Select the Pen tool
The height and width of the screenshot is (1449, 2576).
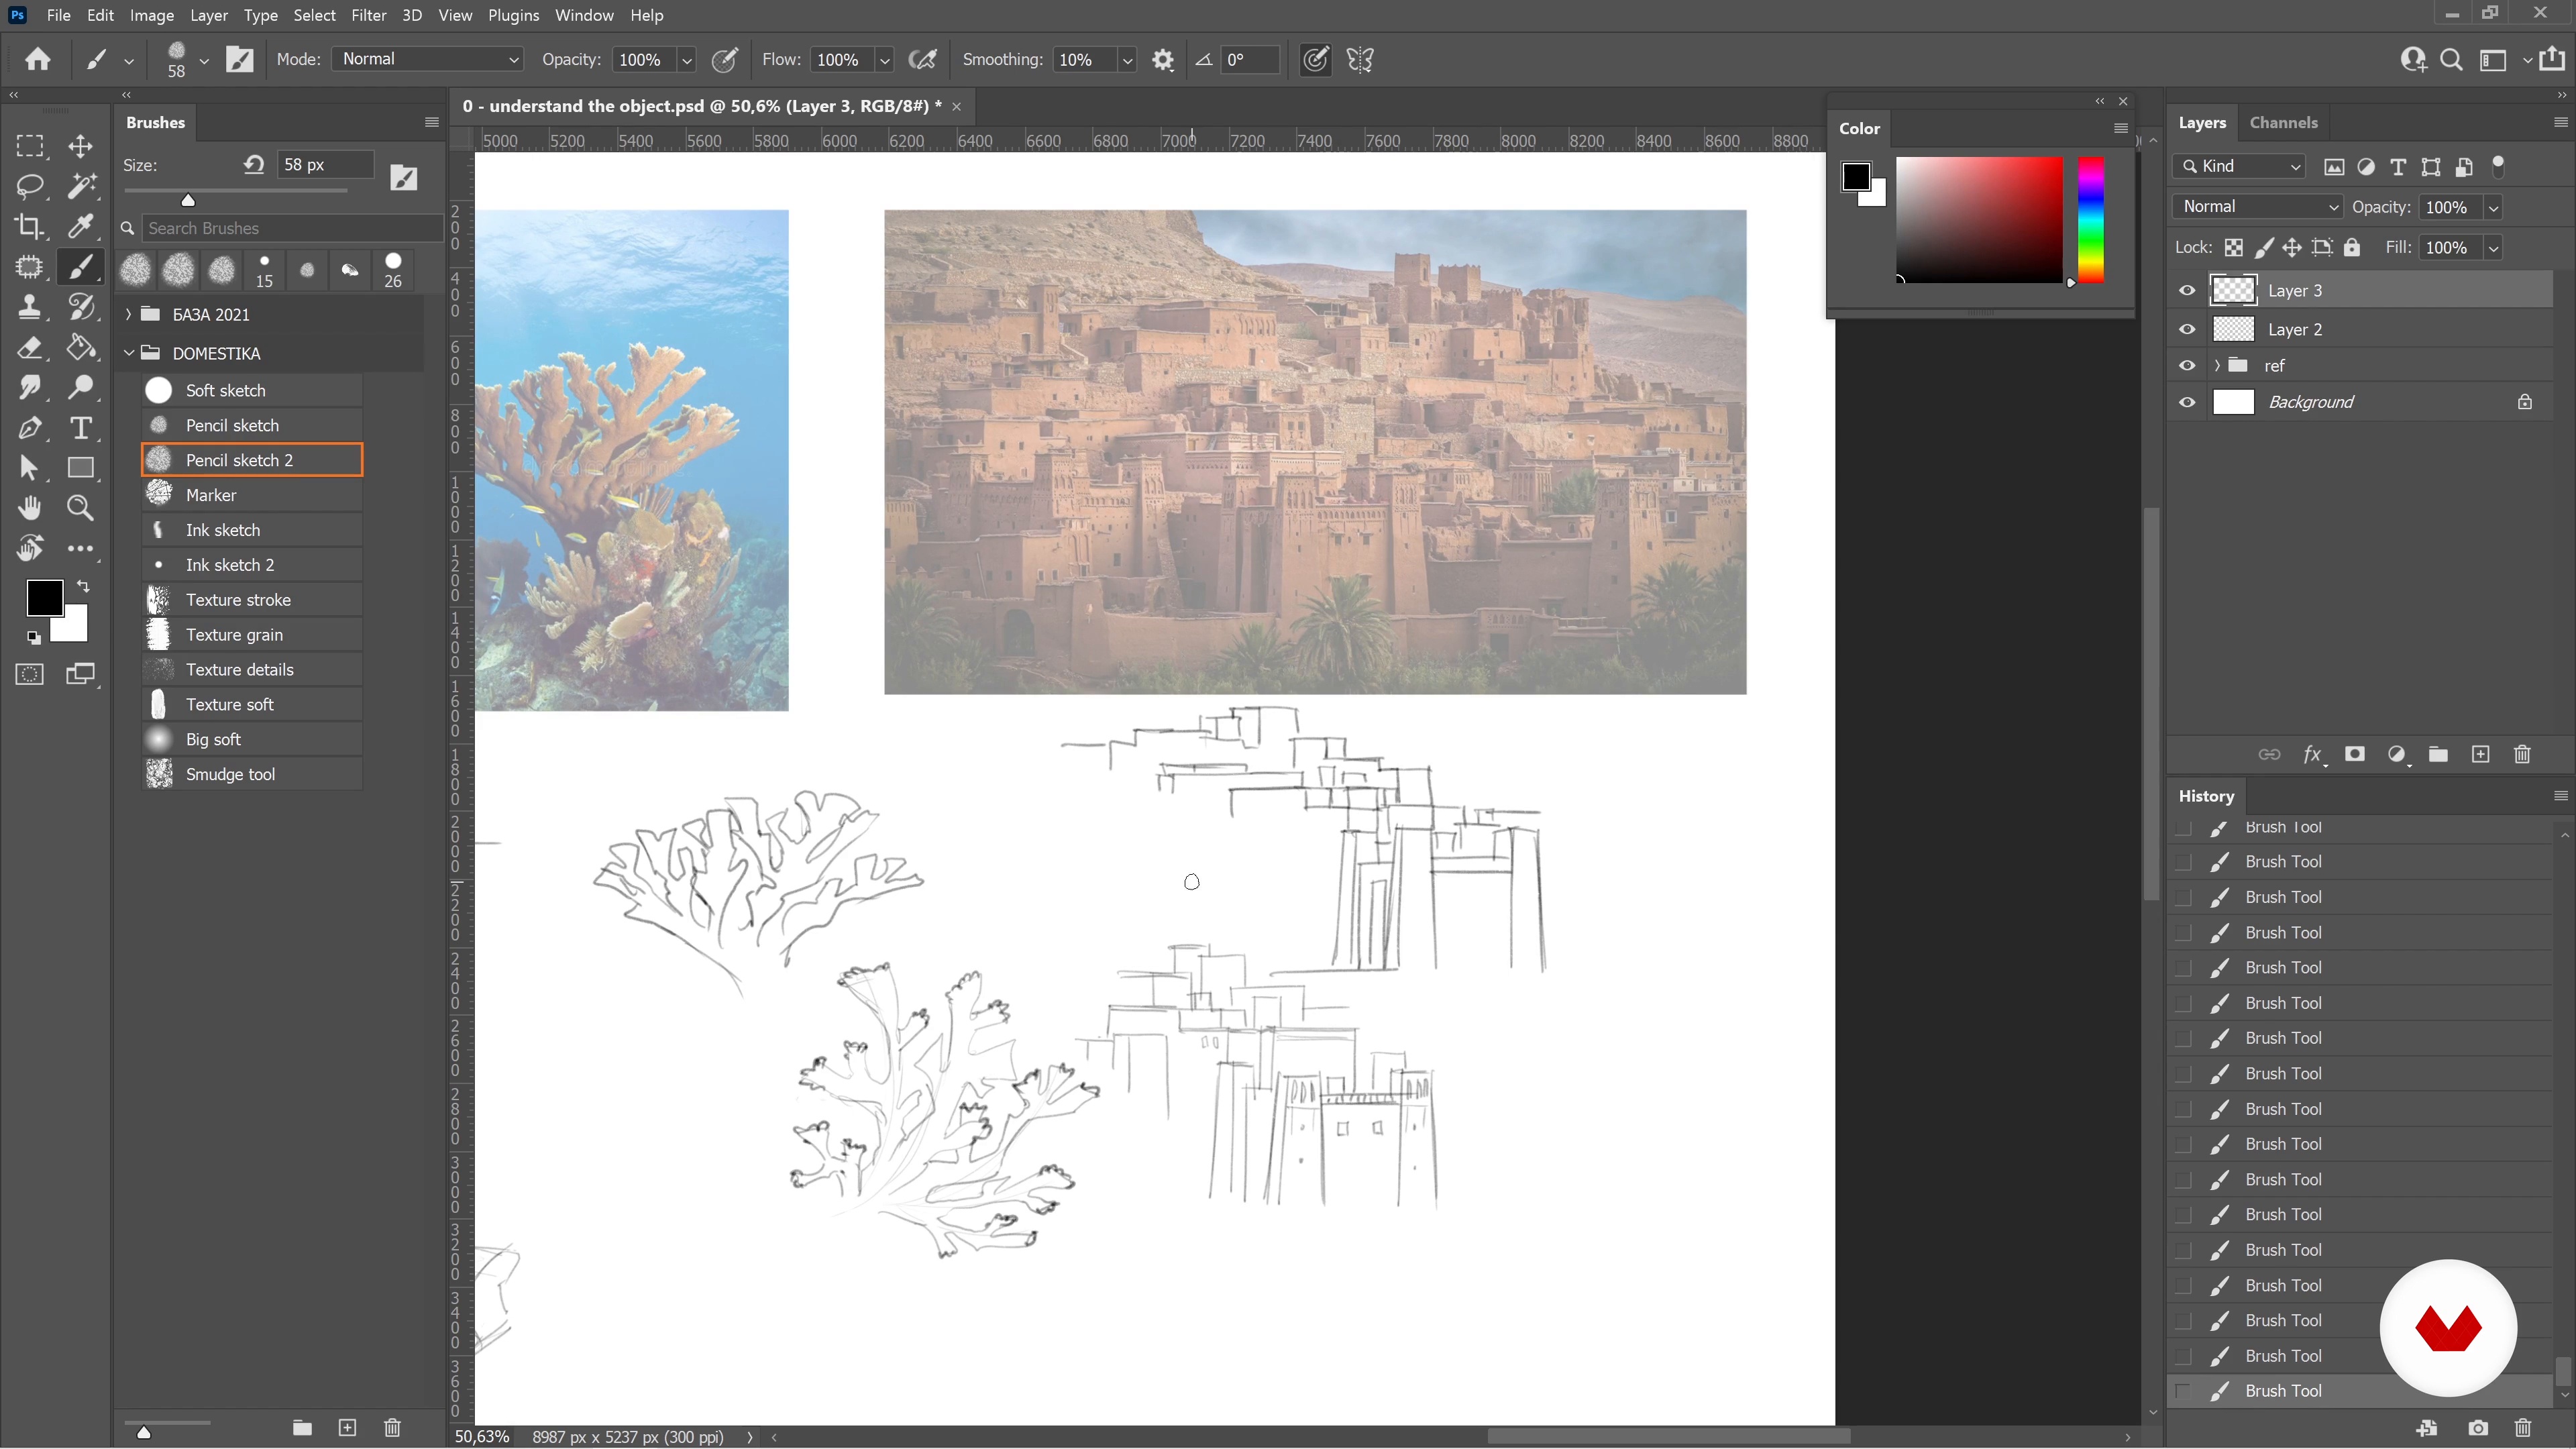[30, 428]
